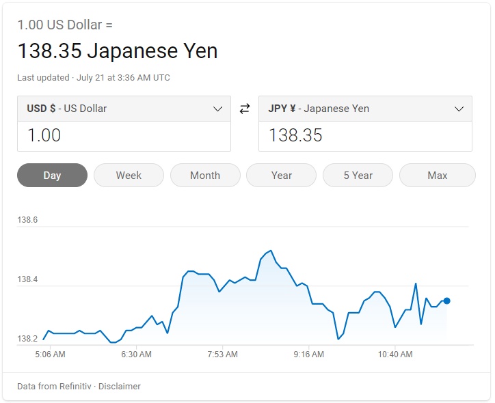Select the Day chart range
Screen dimensions: 495x403
52,175
